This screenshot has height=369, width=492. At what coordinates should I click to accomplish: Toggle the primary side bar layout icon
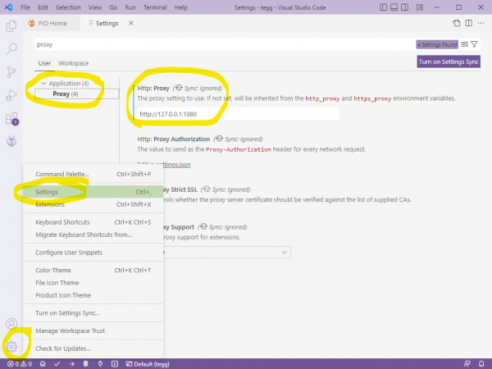pos(383,7)
